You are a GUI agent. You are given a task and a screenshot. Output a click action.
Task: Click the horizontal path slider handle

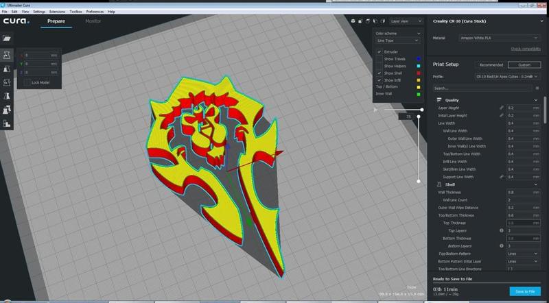point(422,110)
